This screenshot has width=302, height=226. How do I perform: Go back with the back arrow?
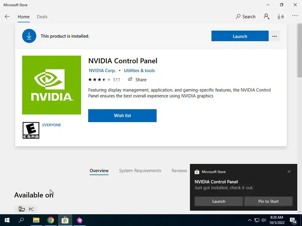point(7,16)
